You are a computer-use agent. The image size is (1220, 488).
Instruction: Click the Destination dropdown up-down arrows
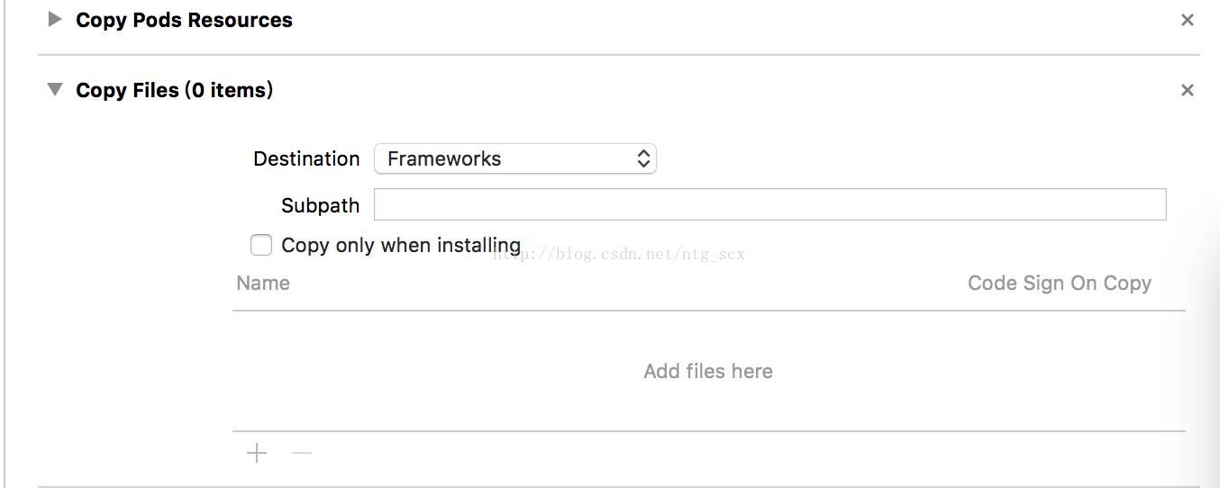(643, 158)
